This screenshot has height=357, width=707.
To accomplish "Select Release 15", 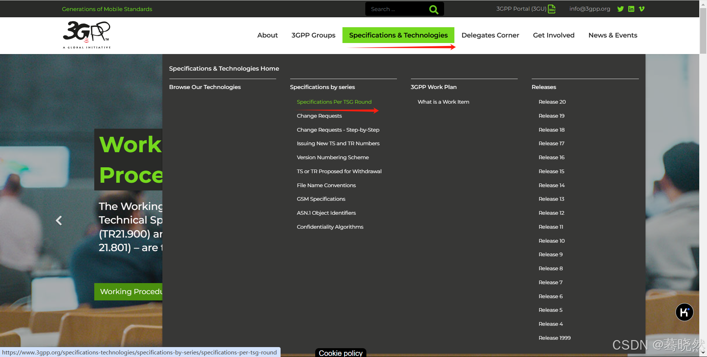I will point(551,171).
